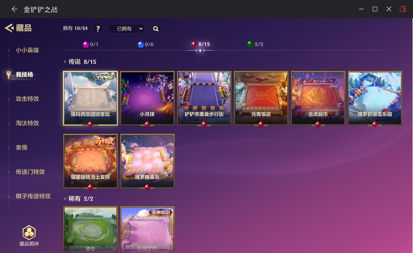
Task: Open the search magnifier icon
Action: point(156,29)
